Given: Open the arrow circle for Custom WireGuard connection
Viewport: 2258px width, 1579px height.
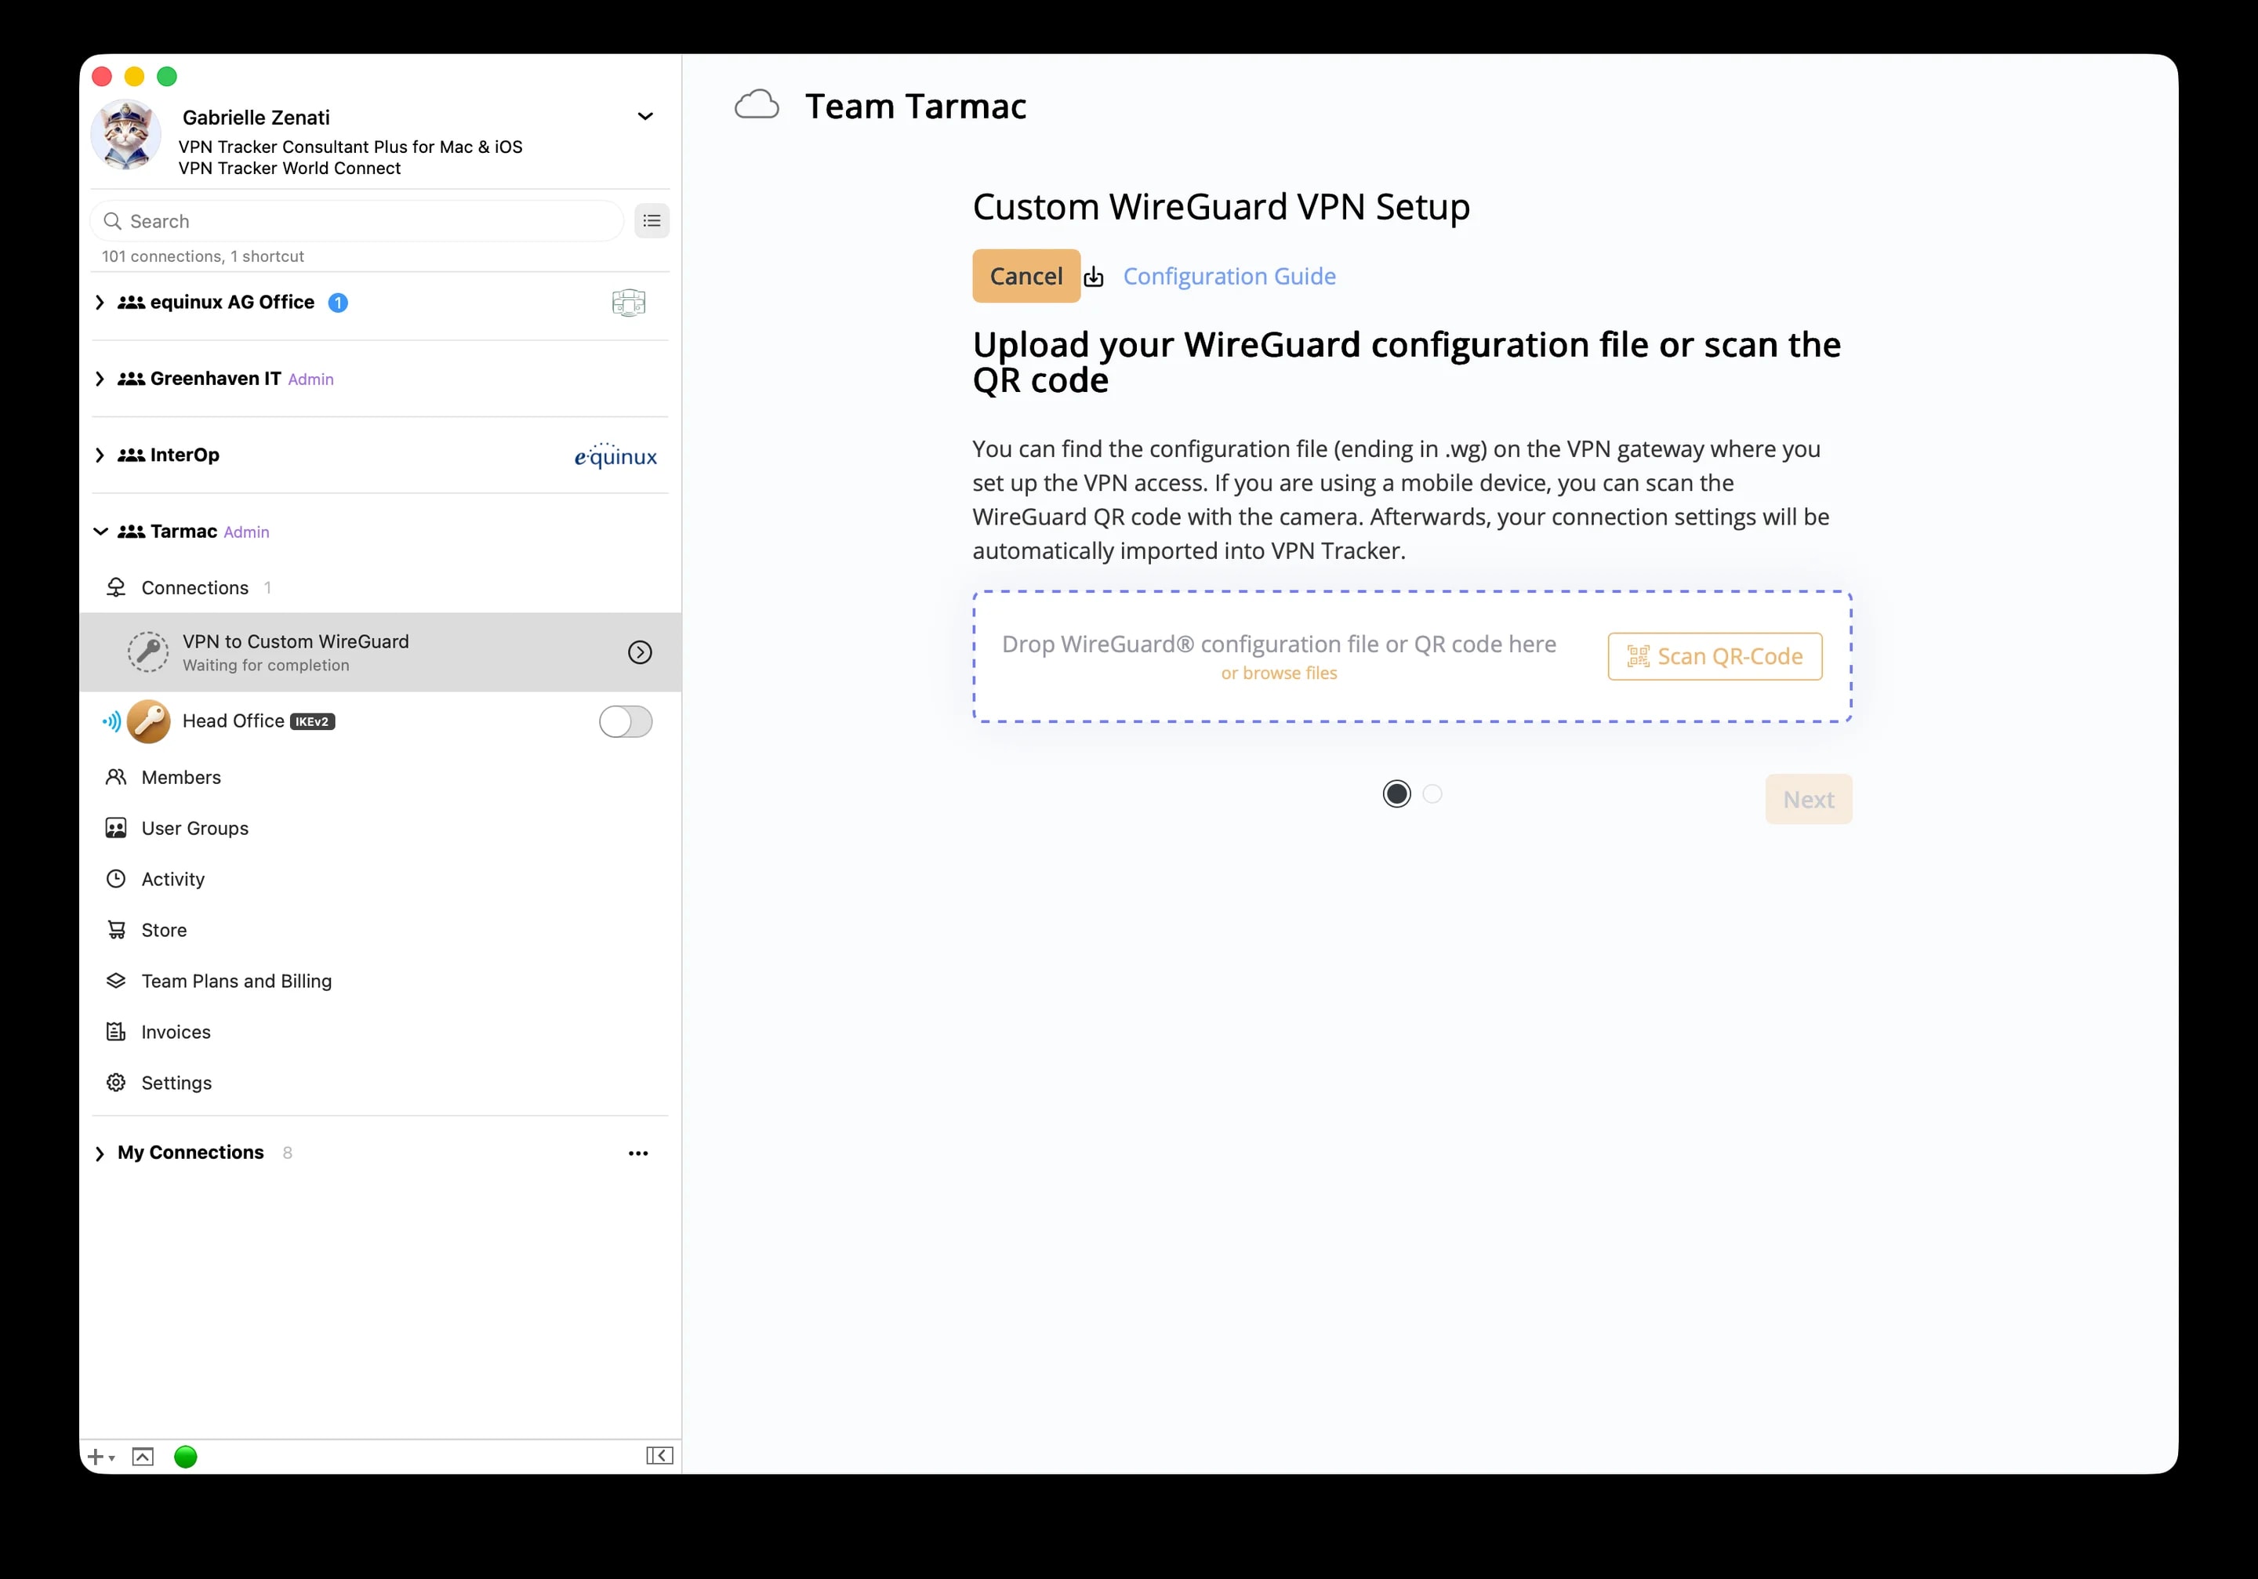Looking at the screenshot, I should [641, 652].
